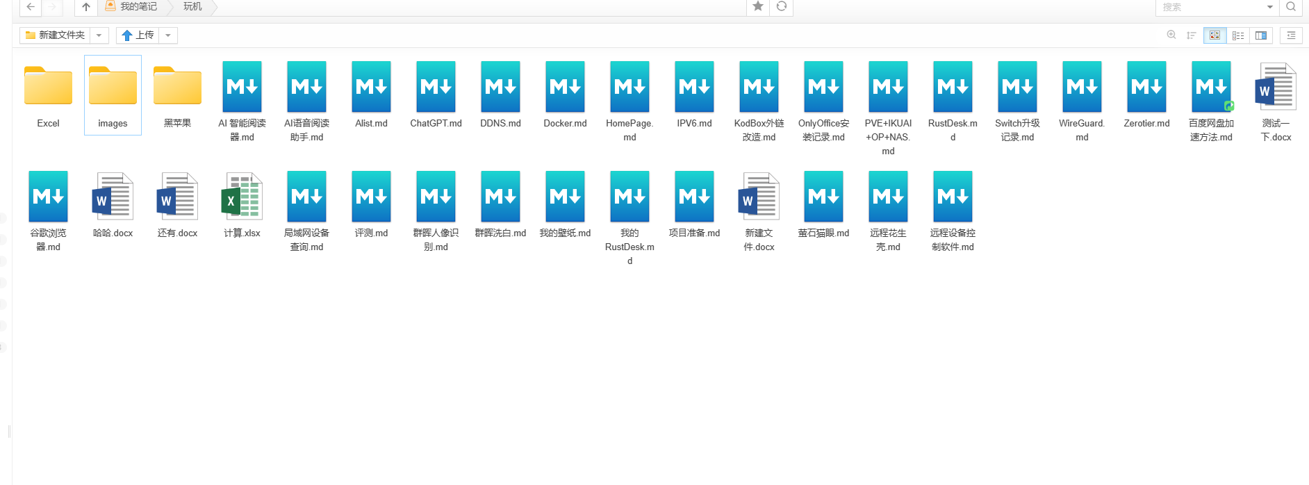
Task: Go forward with the right arrow button
Action: [x=52, y=7]
